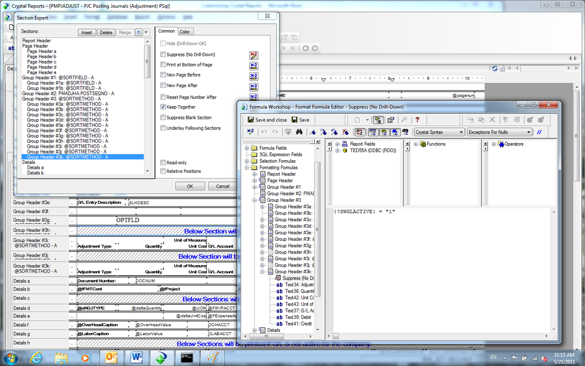The image size is (585, 366).
Task: Expand the Report Fields tree node
Action: [x=337, y=144]
